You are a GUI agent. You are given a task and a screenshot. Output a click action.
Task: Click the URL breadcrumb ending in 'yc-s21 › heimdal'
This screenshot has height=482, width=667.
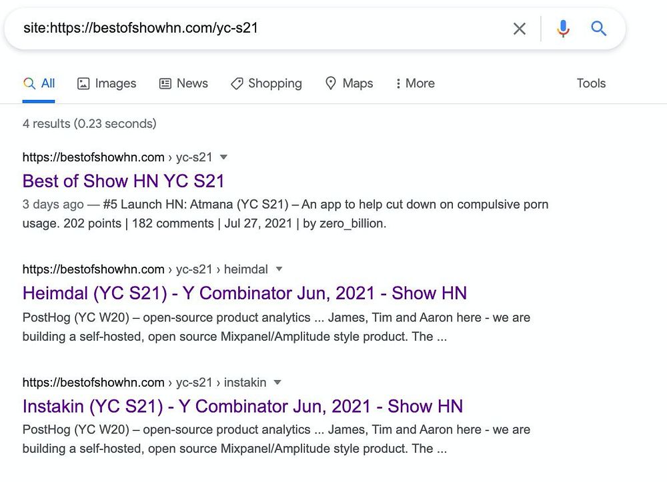point(145,269)
